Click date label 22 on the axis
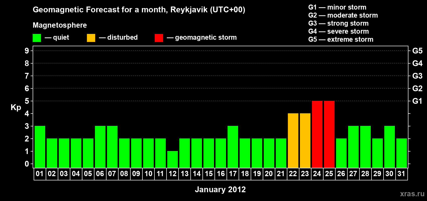Screen dimensions: 427x201 click(293, 174)
